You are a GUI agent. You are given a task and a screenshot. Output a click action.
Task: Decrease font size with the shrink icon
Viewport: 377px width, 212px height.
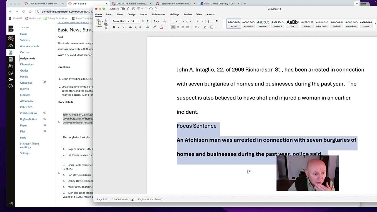point(147,21)
